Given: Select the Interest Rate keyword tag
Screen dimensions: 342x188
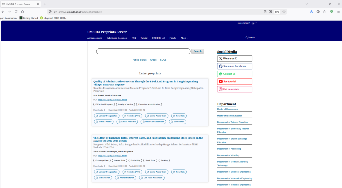Looking at the screenshot, I should 119,160.
